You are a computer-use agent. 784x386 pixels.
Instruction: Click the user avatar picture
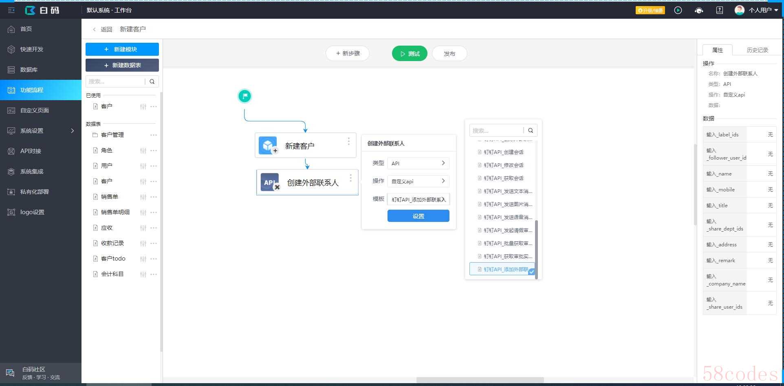pos(740,10)
